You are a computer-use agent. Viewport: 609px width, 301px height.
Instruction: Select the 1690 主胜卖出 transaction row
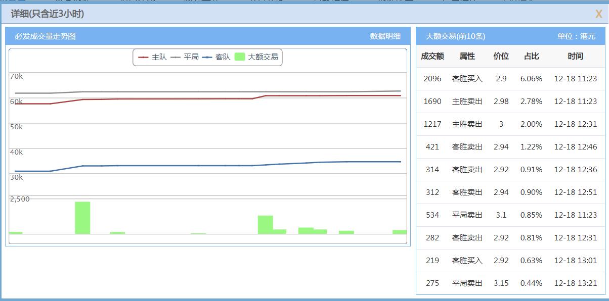[506, 101]
